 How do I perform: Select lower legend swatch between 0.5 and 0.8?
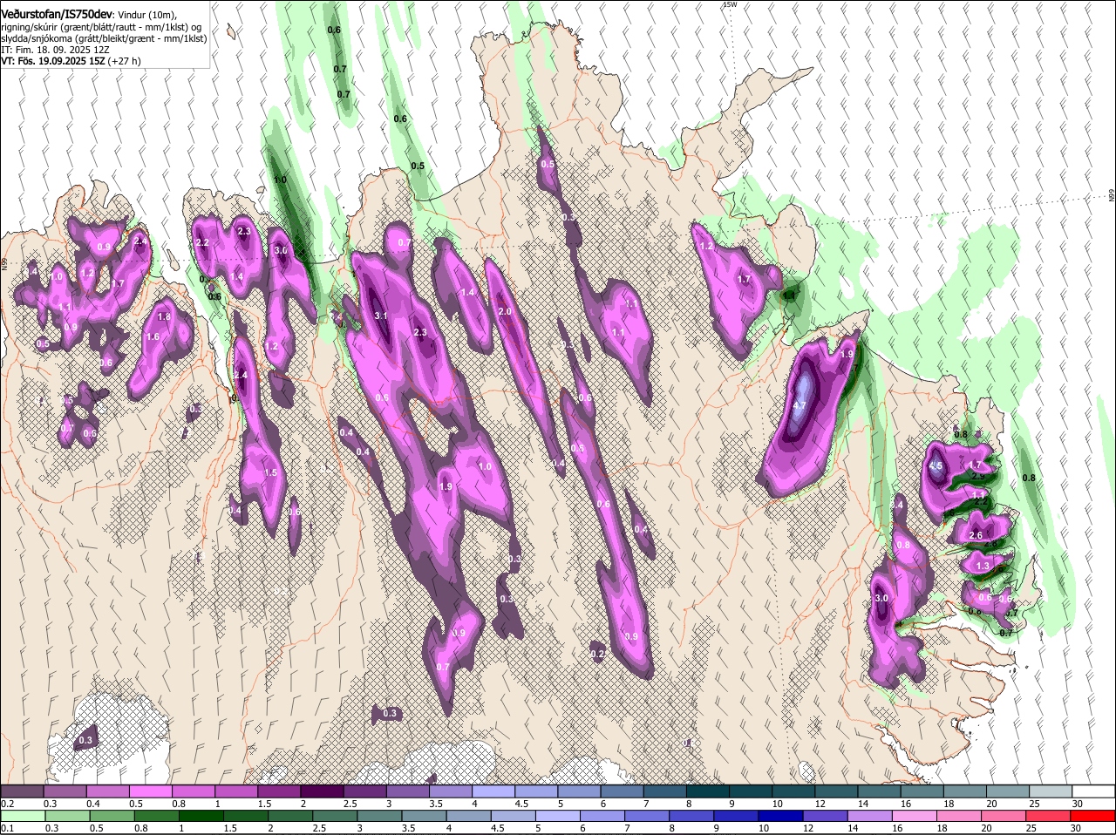(x=112, y=816)
